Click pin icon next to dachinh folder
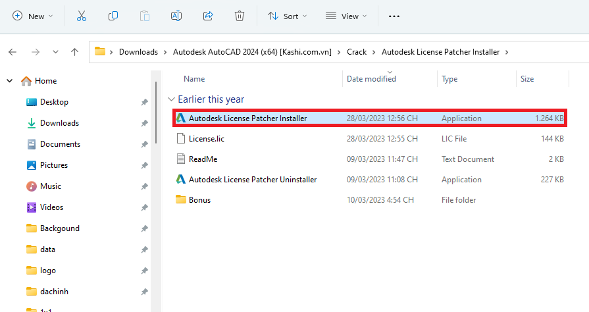589x312 pixels. coord(144,292)
